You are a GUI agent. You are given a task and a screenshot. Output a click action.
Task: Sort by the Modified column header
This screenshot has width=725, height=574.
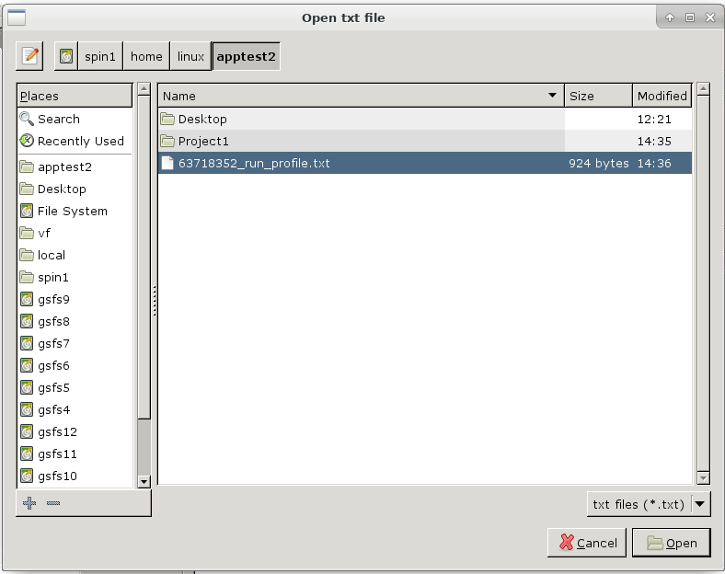(x=662, y=96)
